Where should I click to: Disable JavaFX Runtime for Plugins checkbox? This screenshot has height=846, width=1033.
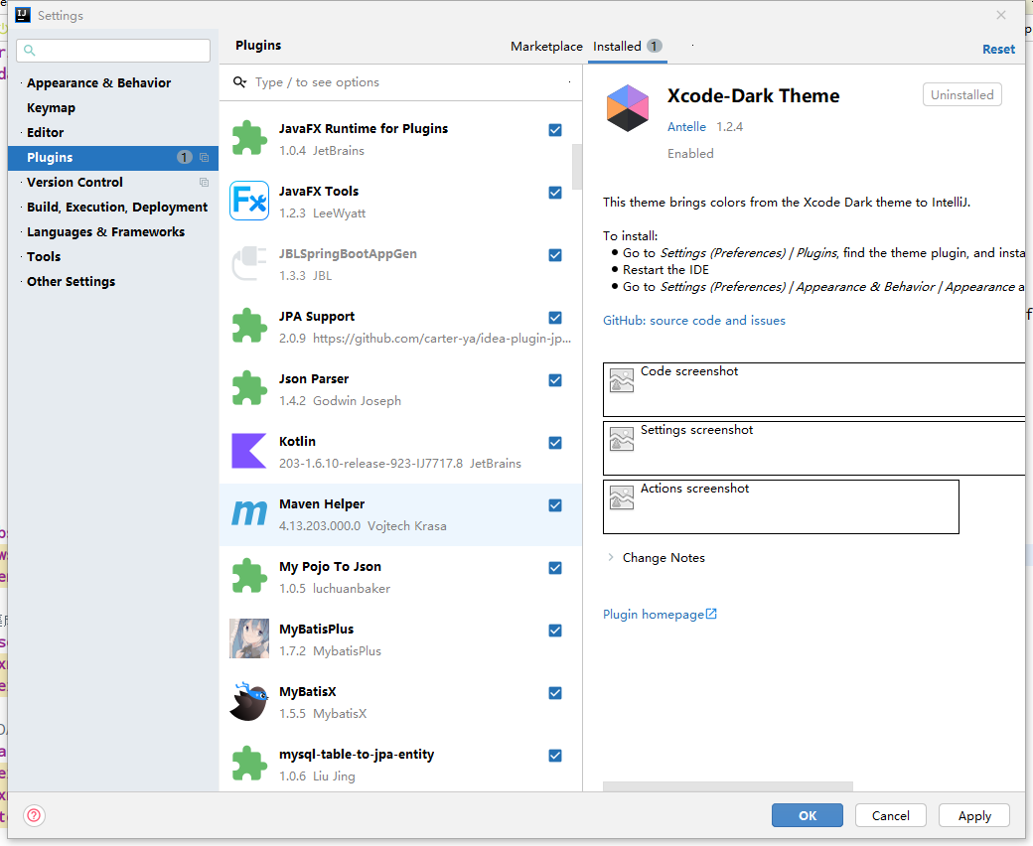(555, 130)
